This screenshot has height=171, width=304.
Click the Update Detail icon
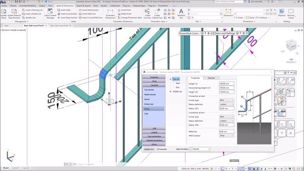[3, 14]
